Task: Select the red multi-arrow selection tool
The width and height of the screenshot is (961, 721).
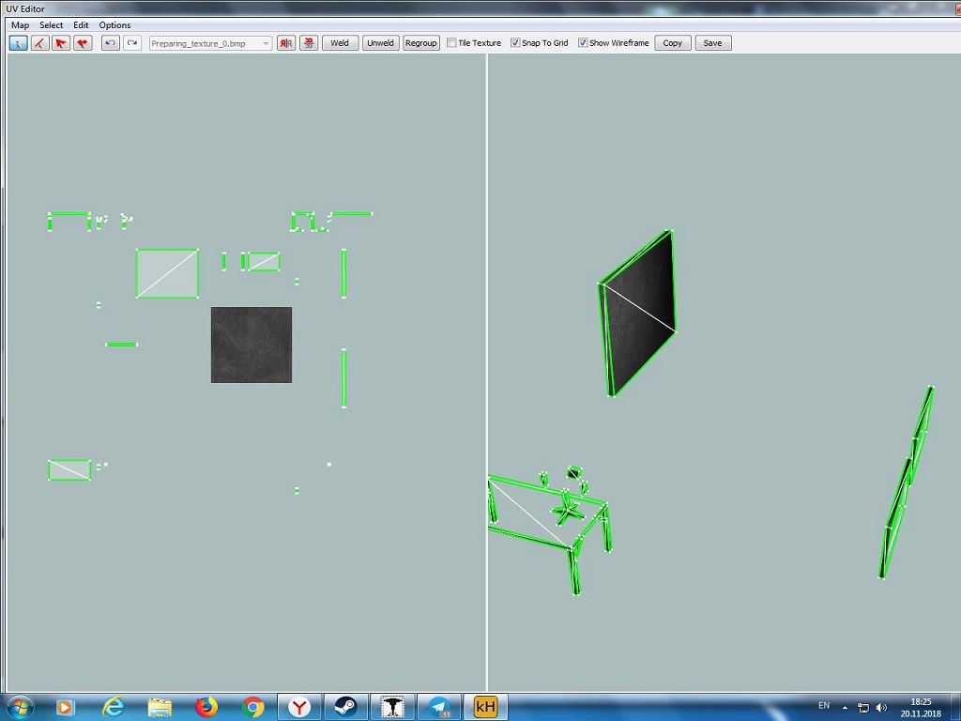Action: point(83,43)
